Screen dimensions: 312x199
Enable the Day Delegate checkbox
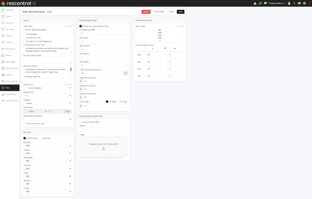click(24, 34)
